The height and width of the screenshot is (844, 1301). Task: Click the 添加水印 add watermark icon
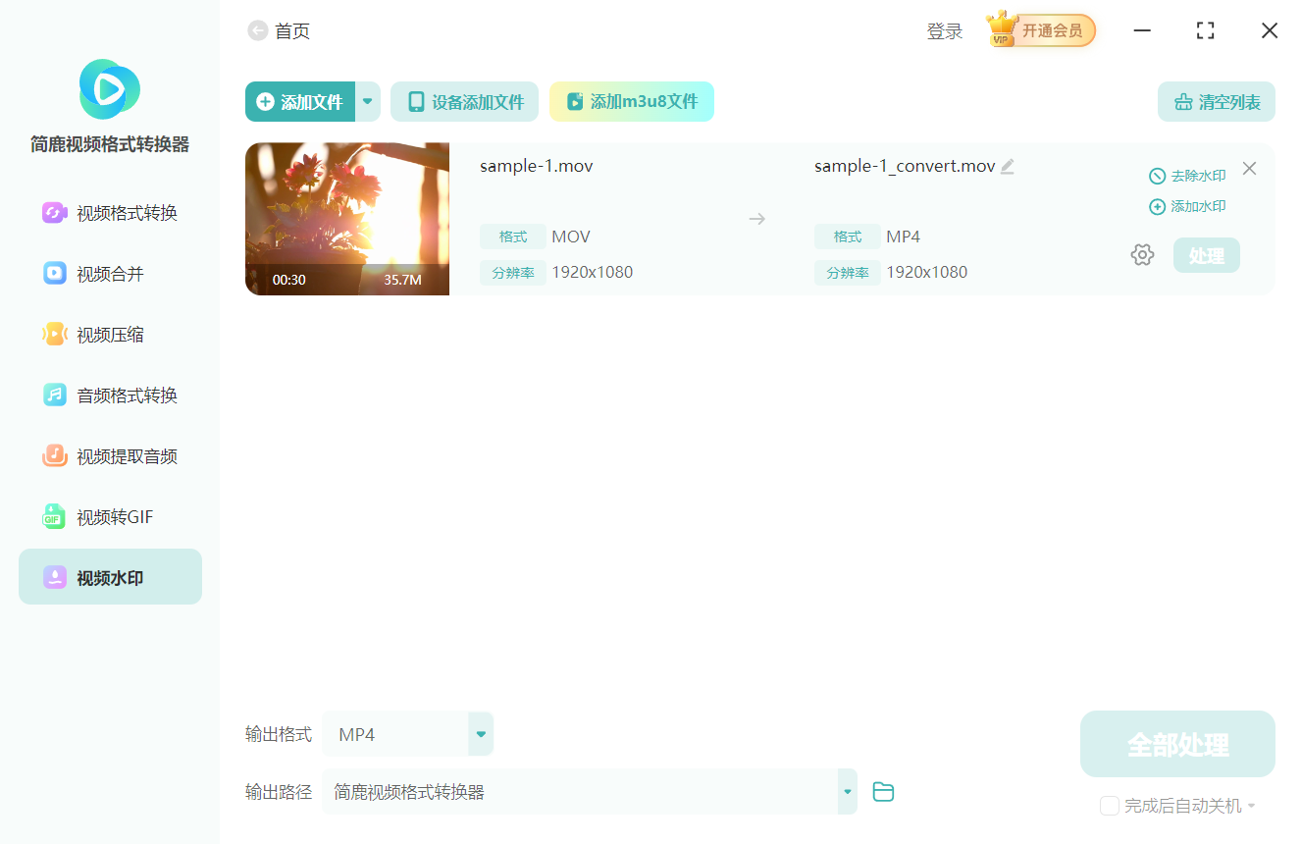pyautogui.click(x=1187, y=206)
